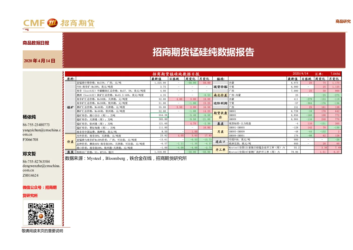Select the 开工率 group cell
The width and height of the screenshot is (353, 250).
point(220,150)
